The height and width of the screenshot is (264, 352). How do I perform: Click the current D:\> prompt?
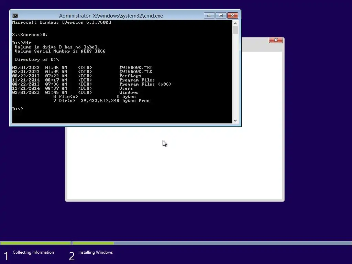pyautogui.click(x=18, y=109)
